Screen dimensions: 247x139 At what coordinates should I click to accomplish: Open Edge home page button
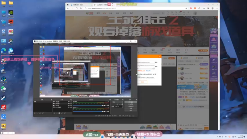click(81, 8)
